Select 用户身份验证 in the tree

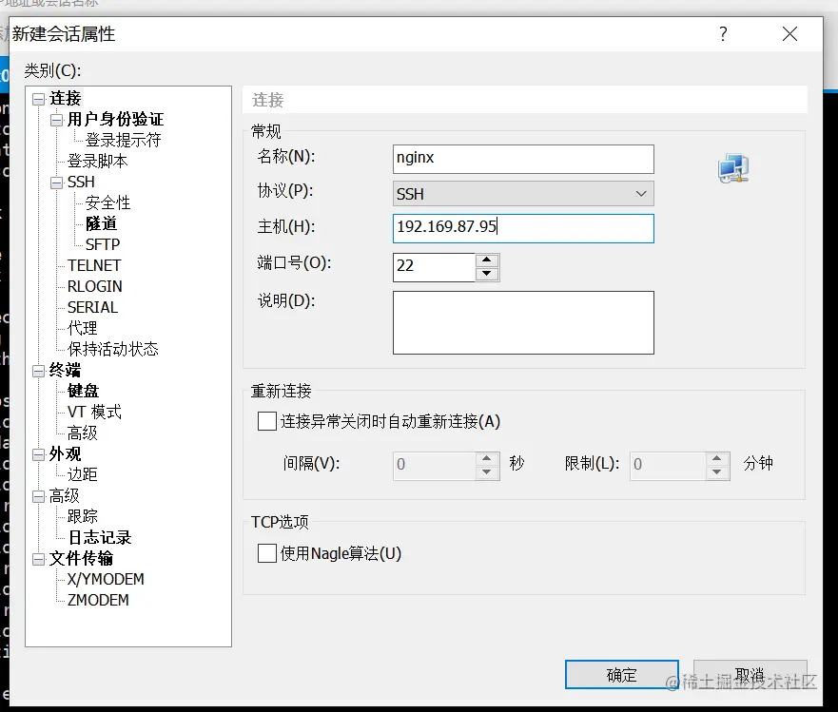(x=115, y=119)
